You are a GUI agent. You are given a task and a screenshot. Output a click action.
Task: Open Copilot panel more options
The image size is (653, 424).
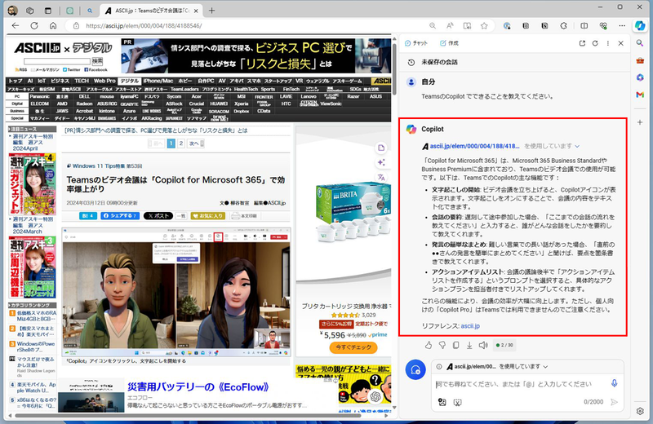click(x=607, y=43)
